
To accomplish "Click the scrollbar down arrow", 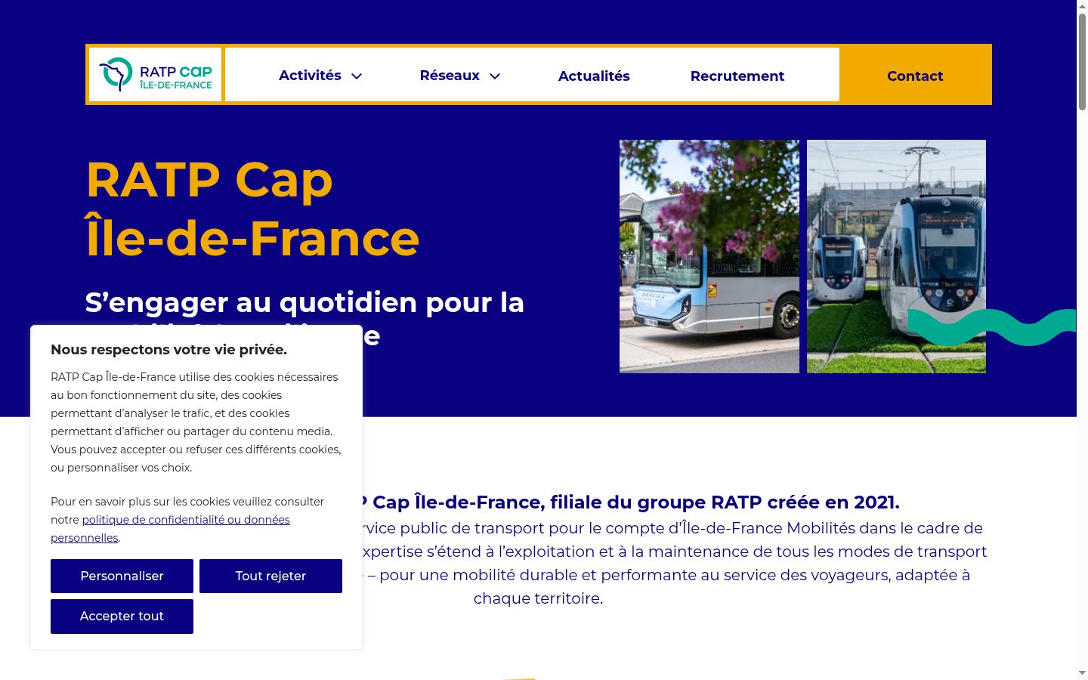I will coord(1082,672).
